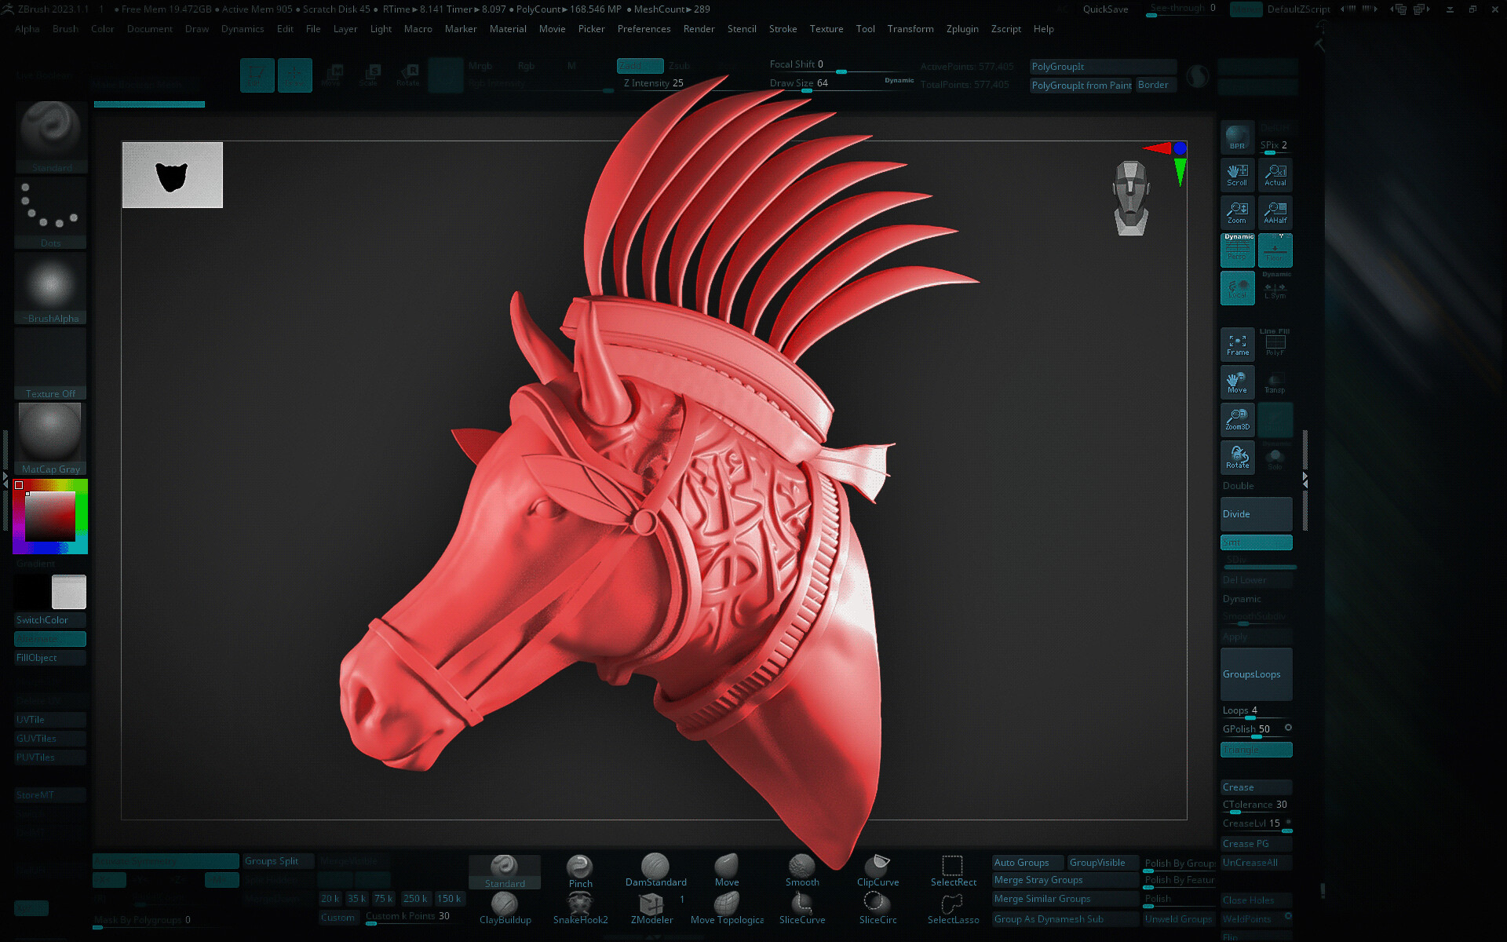
Task: Open the Zplugin menu
Action: pos(961,29)
